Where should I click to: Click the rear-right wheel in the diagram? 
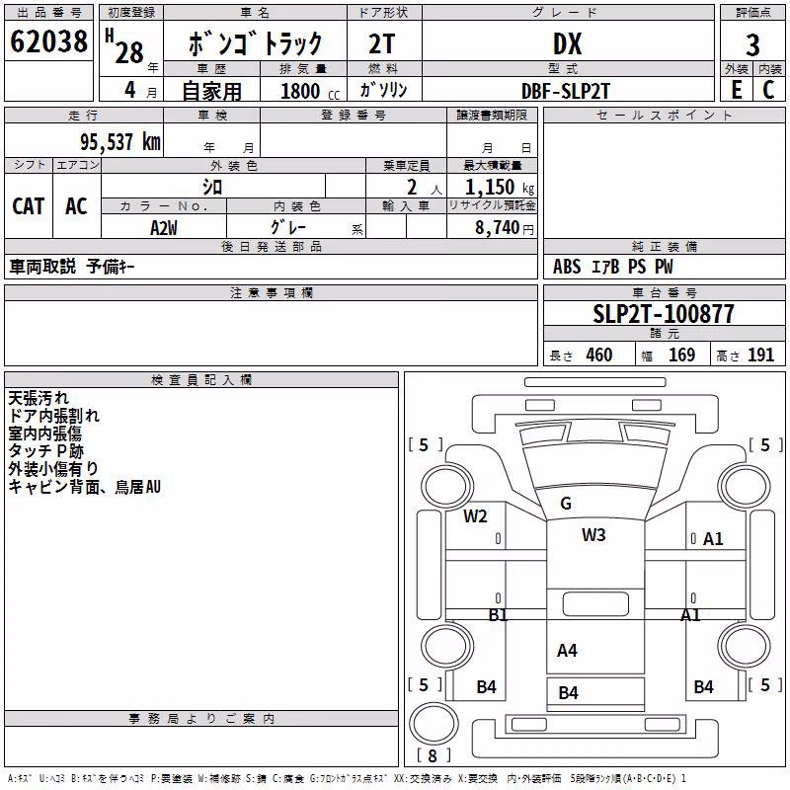(745, 646)
